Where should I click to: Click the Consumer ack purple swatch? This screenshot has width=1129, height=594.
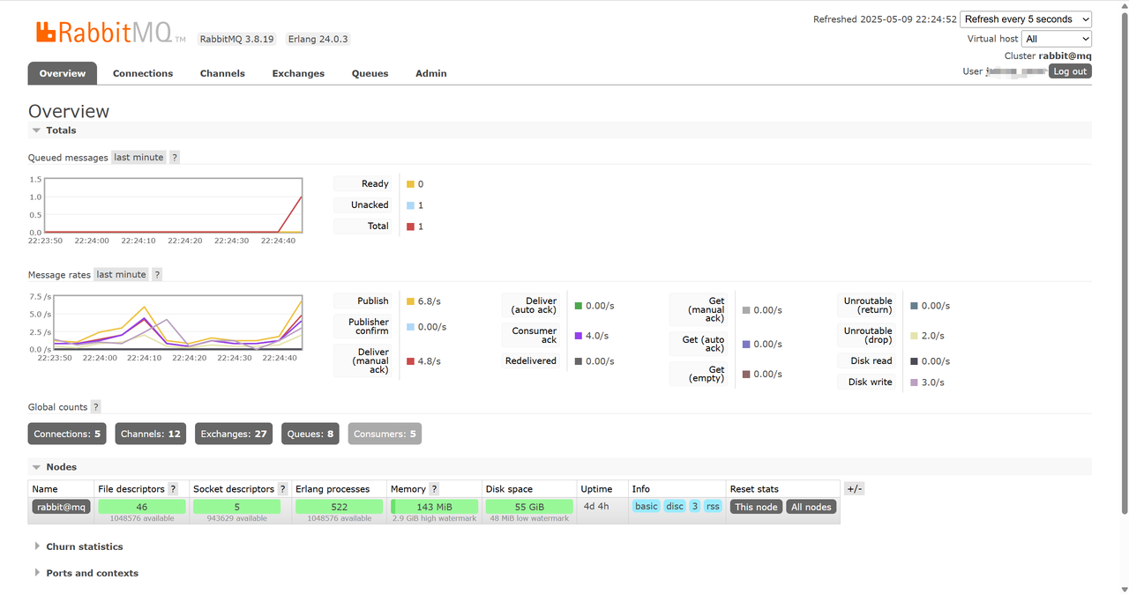coord(578,336)
